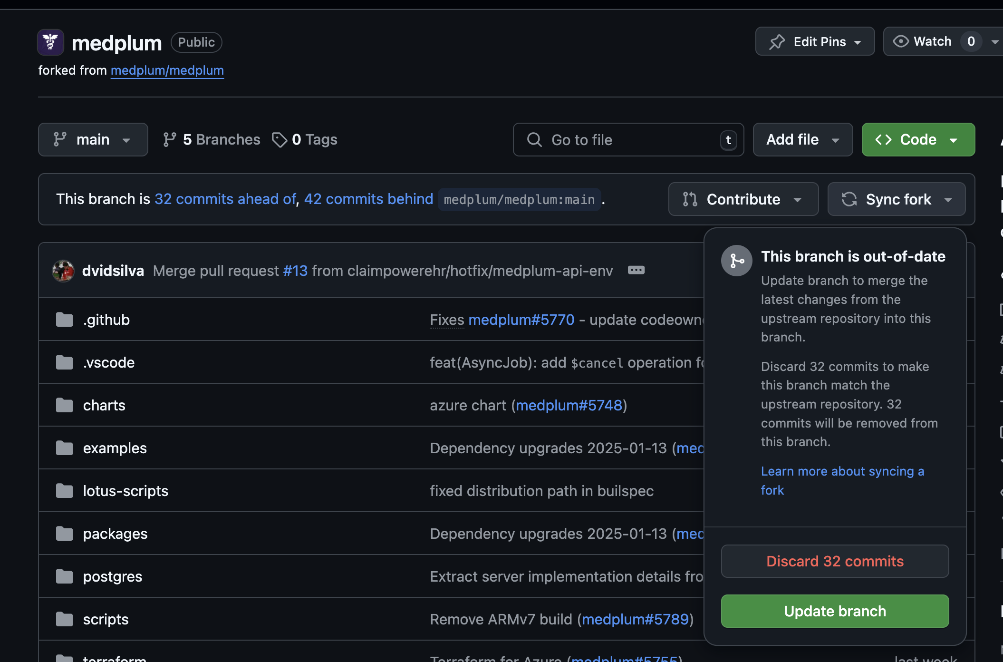1003x662 pixels.
Task: Click the Go to file search input field
Action: (x=628, y=140)
